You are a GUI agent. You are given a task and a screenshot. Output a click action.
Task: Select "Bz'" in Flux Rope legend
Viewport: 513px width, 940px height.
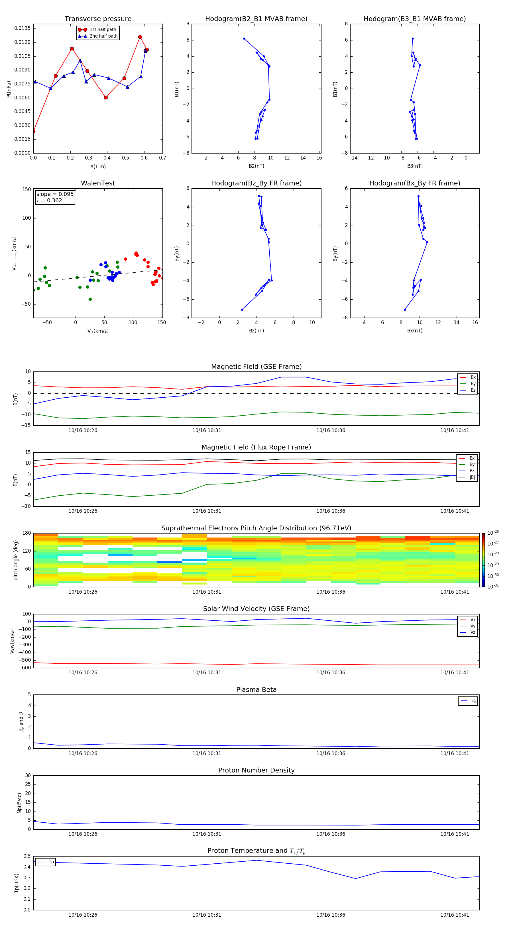pos(467,471)
